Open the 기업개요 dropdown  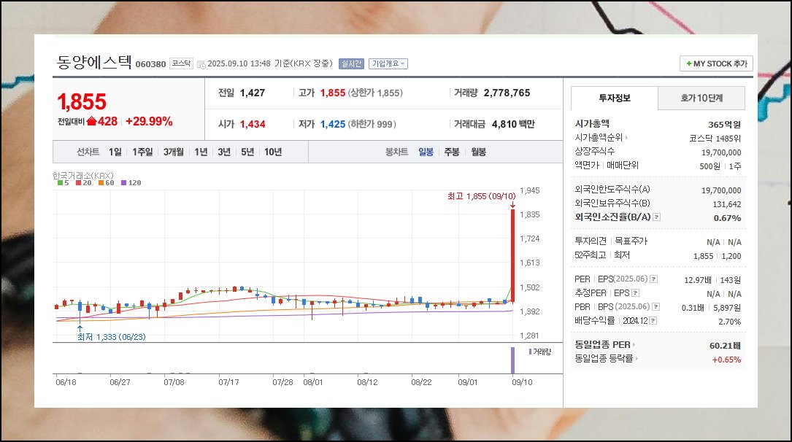tap(388, 63)
